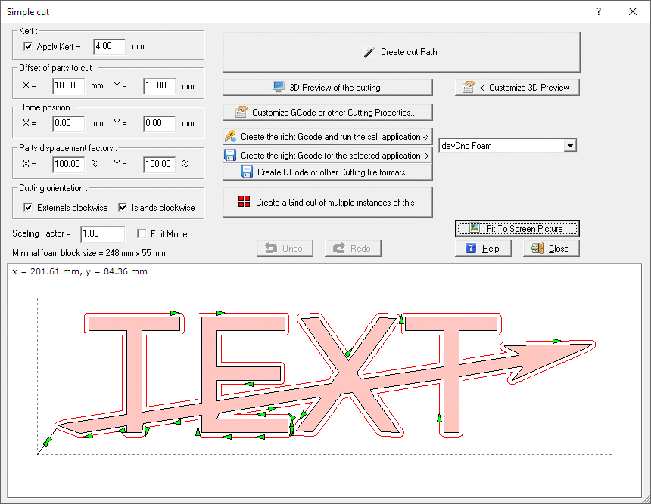Select the Scaling Factor input field

click(102, 233)
